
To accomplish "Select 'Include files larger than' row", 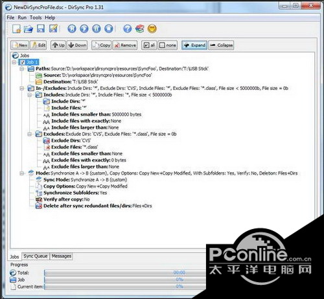I will pyautogui.click(x=81, y=127).
